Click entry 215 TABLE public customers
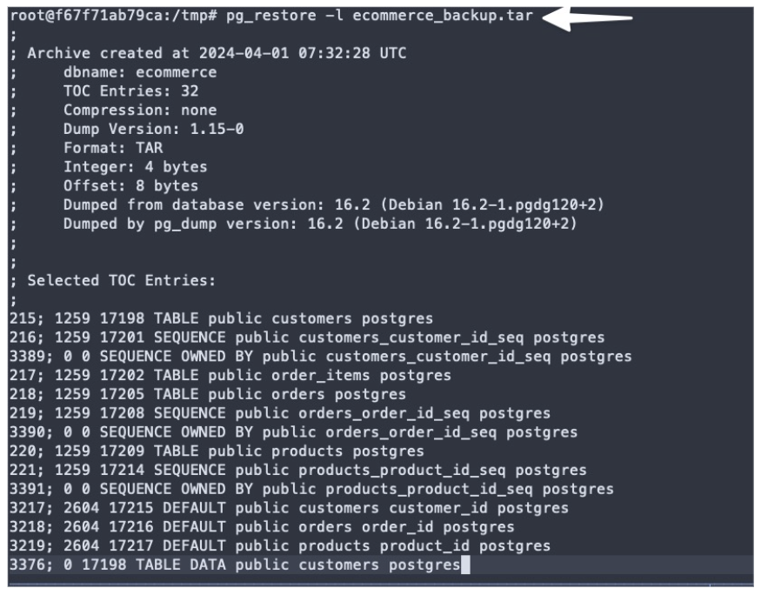The width and height of the screenshot is (761, 595). pyautogui.click(x=221, y=318)
